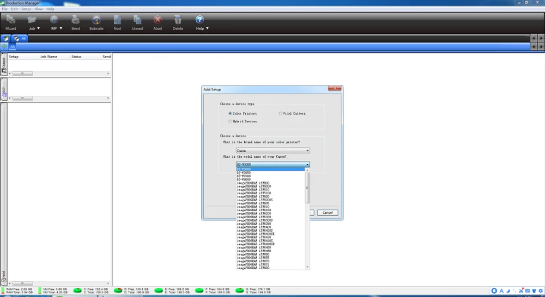
Task: Click the Delete trash icon
Action: (178, 20)
